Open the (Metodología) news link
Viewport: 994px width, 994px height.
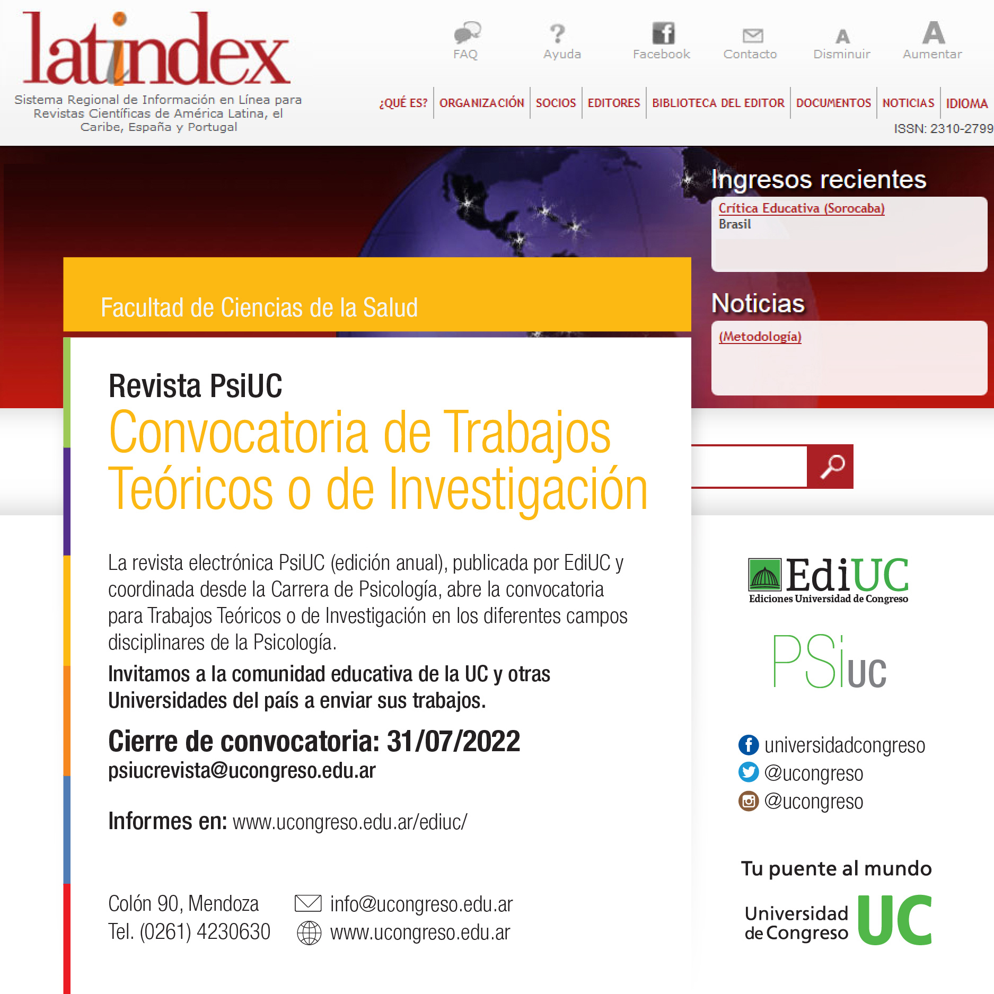(760, 337)
